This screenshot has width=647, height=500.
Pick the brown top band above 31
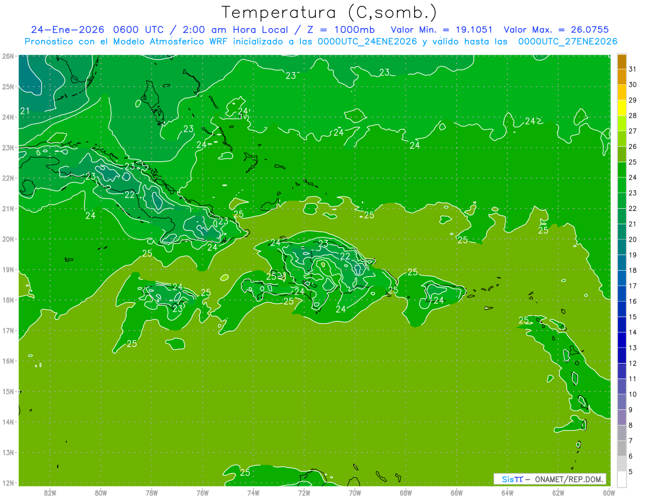[622, 61]
